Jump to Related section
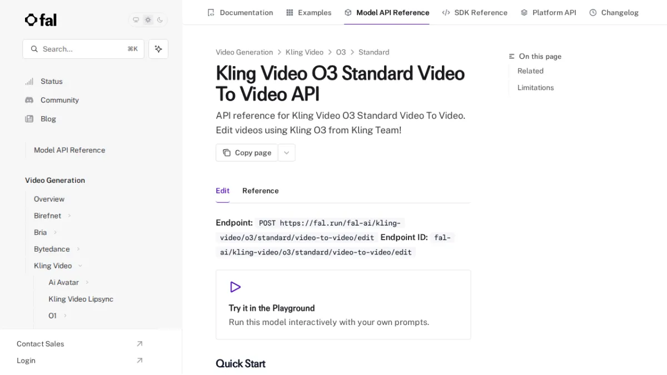 [x=530, y=71]
